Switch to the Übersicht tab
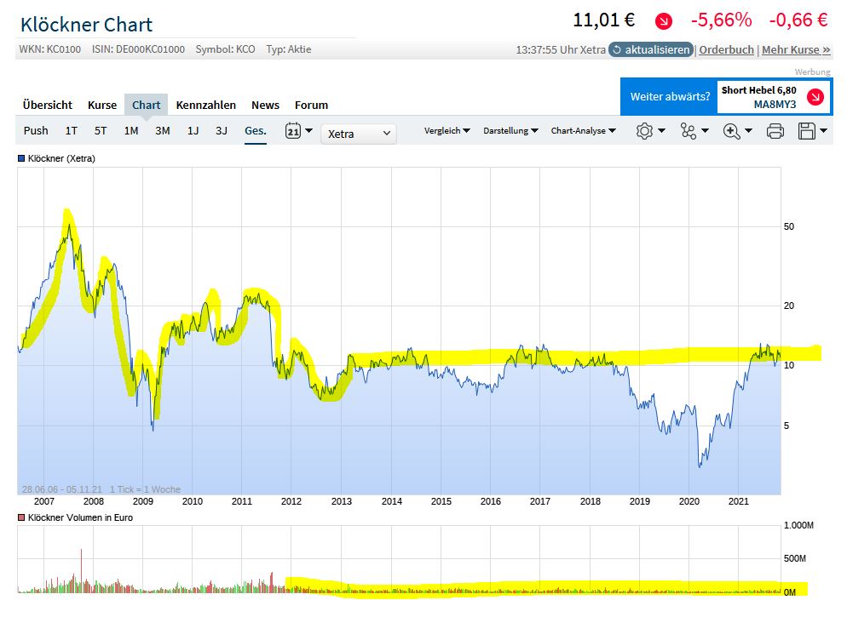Image resolution: width=847 pixels, height=617 pixels. (48, 106)
